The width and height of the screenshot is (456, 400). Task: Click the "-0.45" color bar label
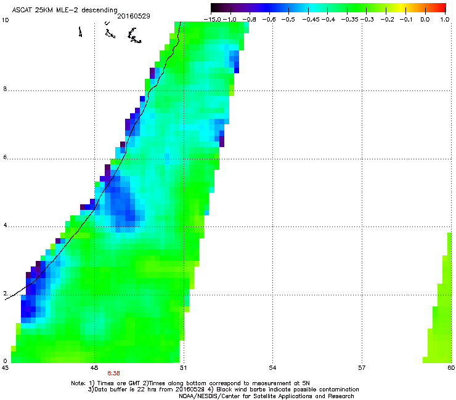311,20
